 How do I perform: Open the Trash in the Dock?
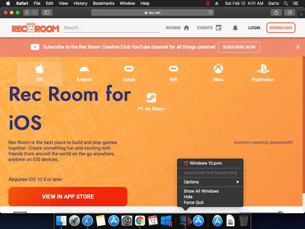point(243,221)
